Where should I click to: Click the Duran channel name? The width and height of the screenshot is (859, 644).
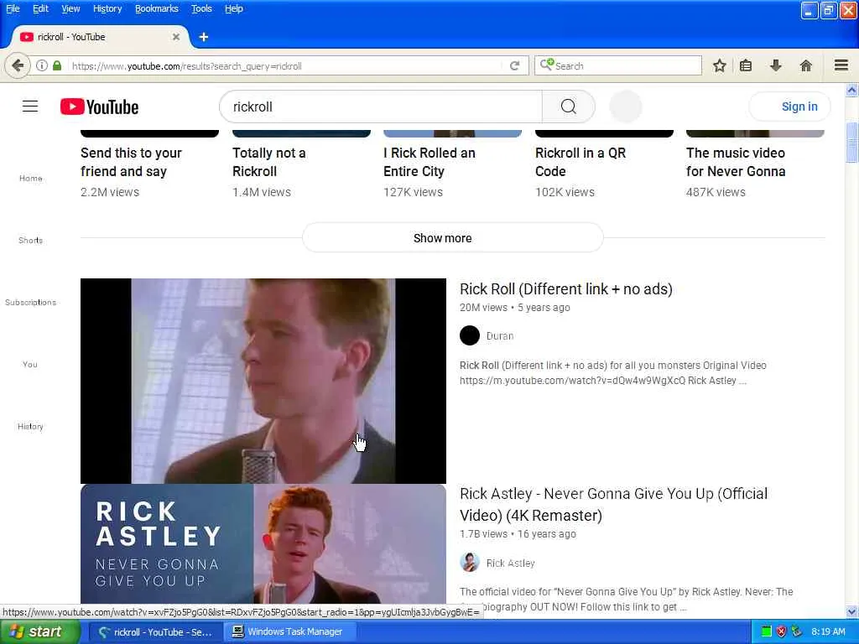pyautogui.click(x=500, y=335)
